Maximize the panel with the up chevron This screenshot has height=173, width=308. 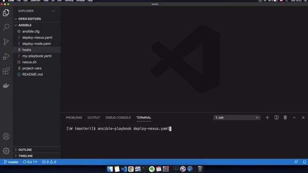294,117
